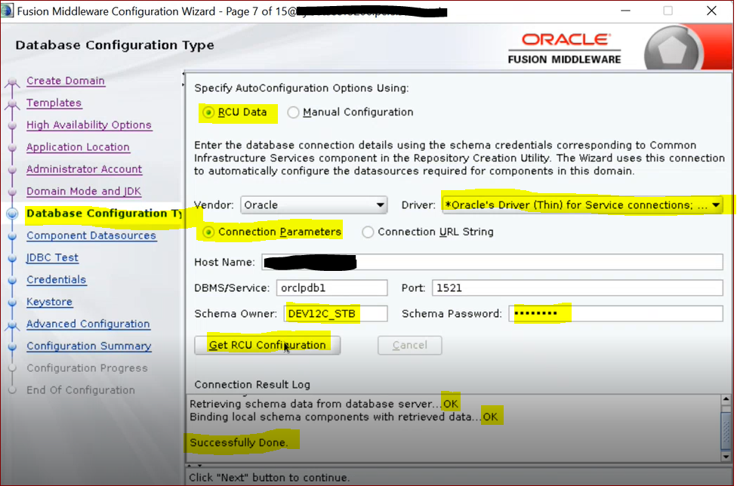Jump to Advanced Configuration step
Image resolution: width=737 pixels, height=486 pixels.
point(88,324)
